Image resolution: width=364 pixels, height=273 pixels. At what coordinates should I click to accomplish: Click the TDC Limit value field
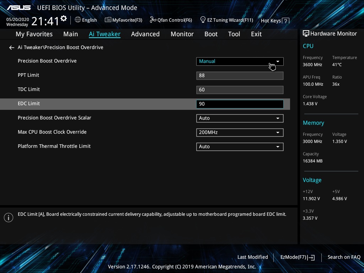point(240,90)
